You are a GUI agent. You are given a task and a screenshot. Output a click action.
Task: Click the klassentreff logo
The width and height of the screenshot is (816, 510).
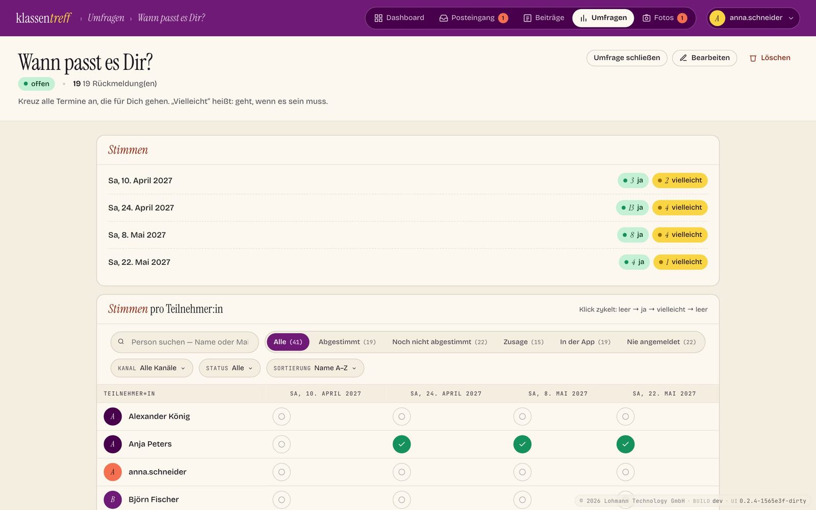[44, 18]
